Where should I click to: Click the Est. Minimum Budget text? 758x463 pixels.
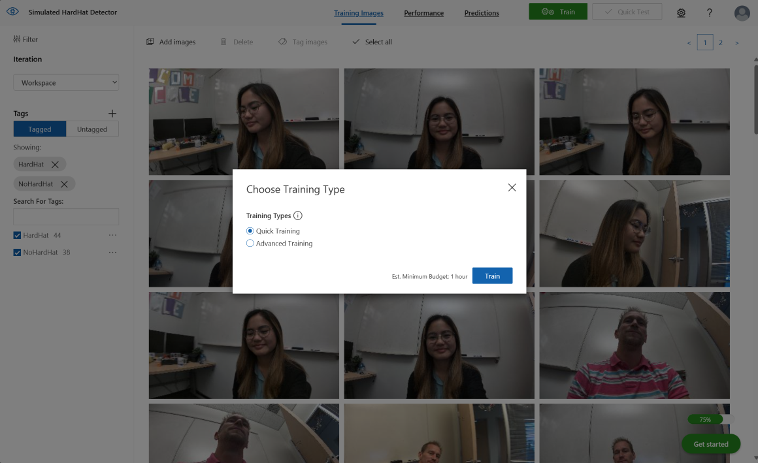click(x=429, y=276)
